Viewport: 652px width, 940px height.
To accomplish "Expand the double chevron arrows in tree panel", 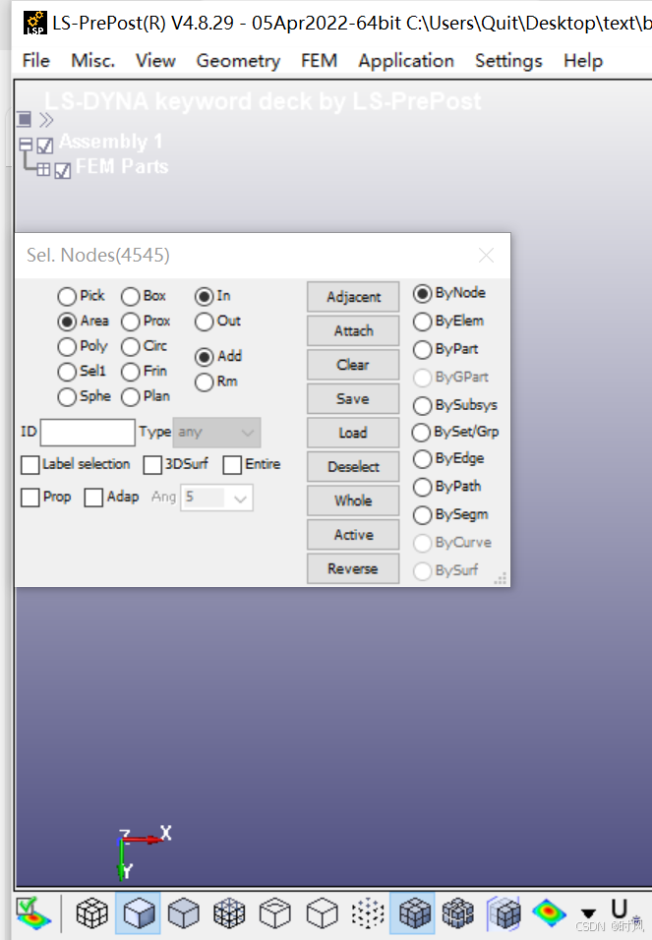I will click(46, 120).
